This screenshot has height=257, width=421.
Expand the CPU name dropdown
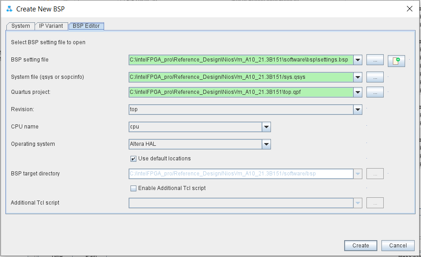pos(266,127)
